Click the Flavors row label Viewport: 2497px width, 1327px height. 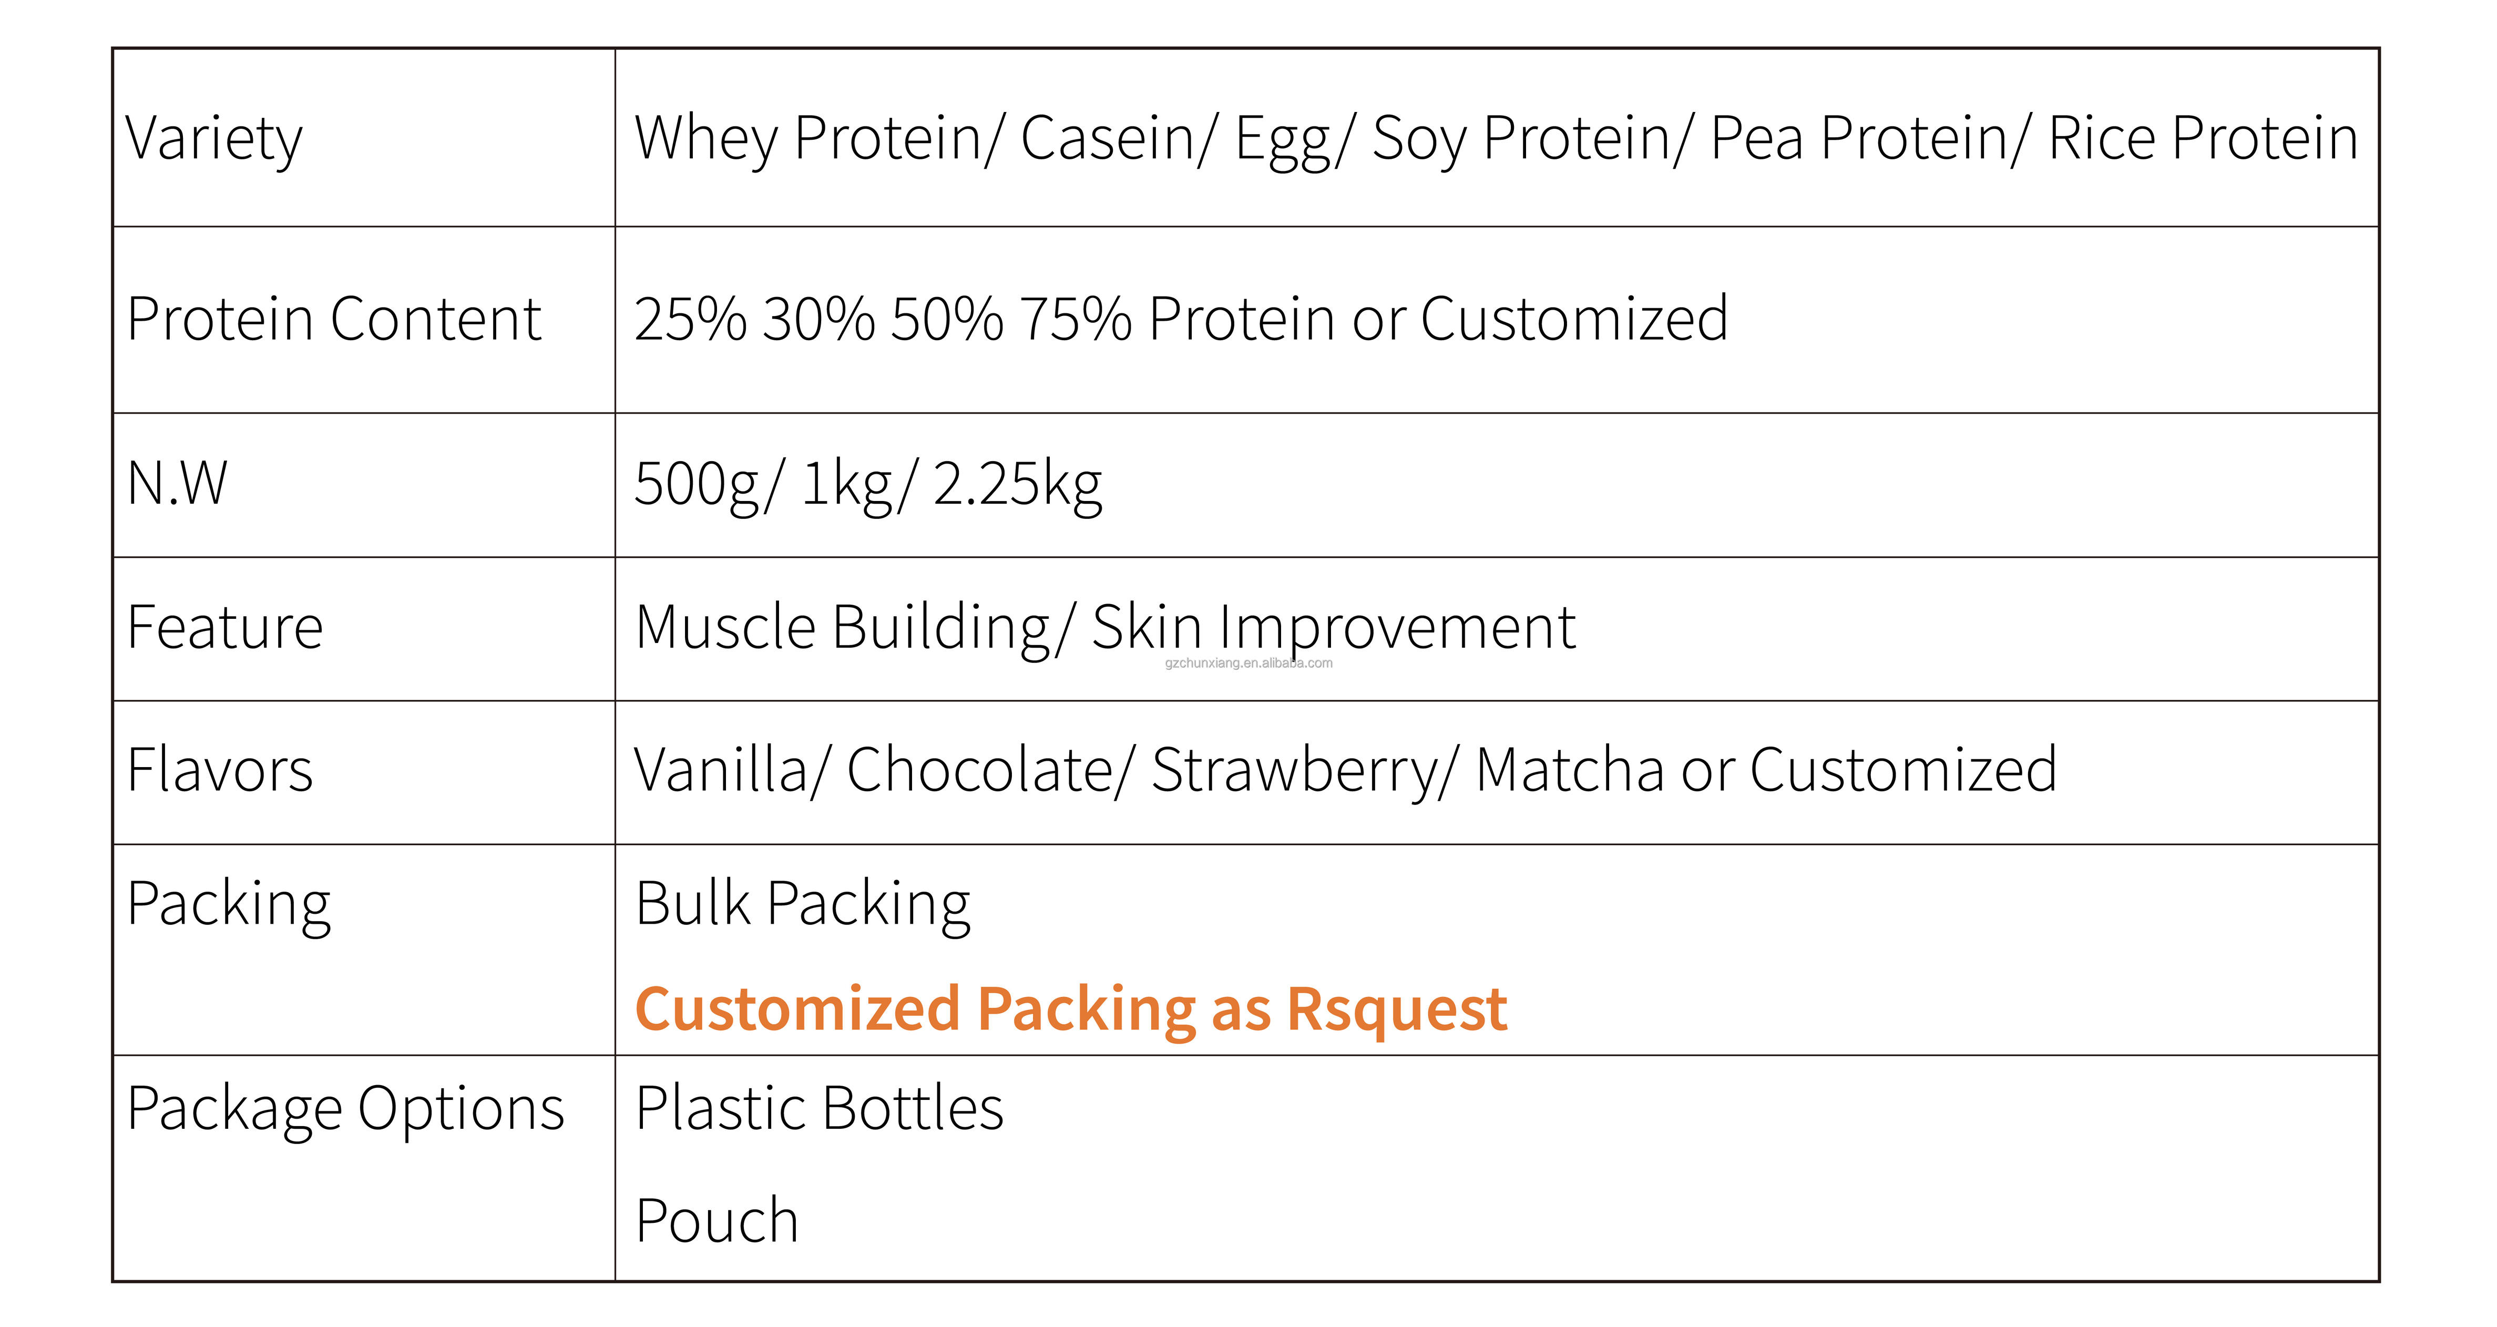[x=220, y=771]
